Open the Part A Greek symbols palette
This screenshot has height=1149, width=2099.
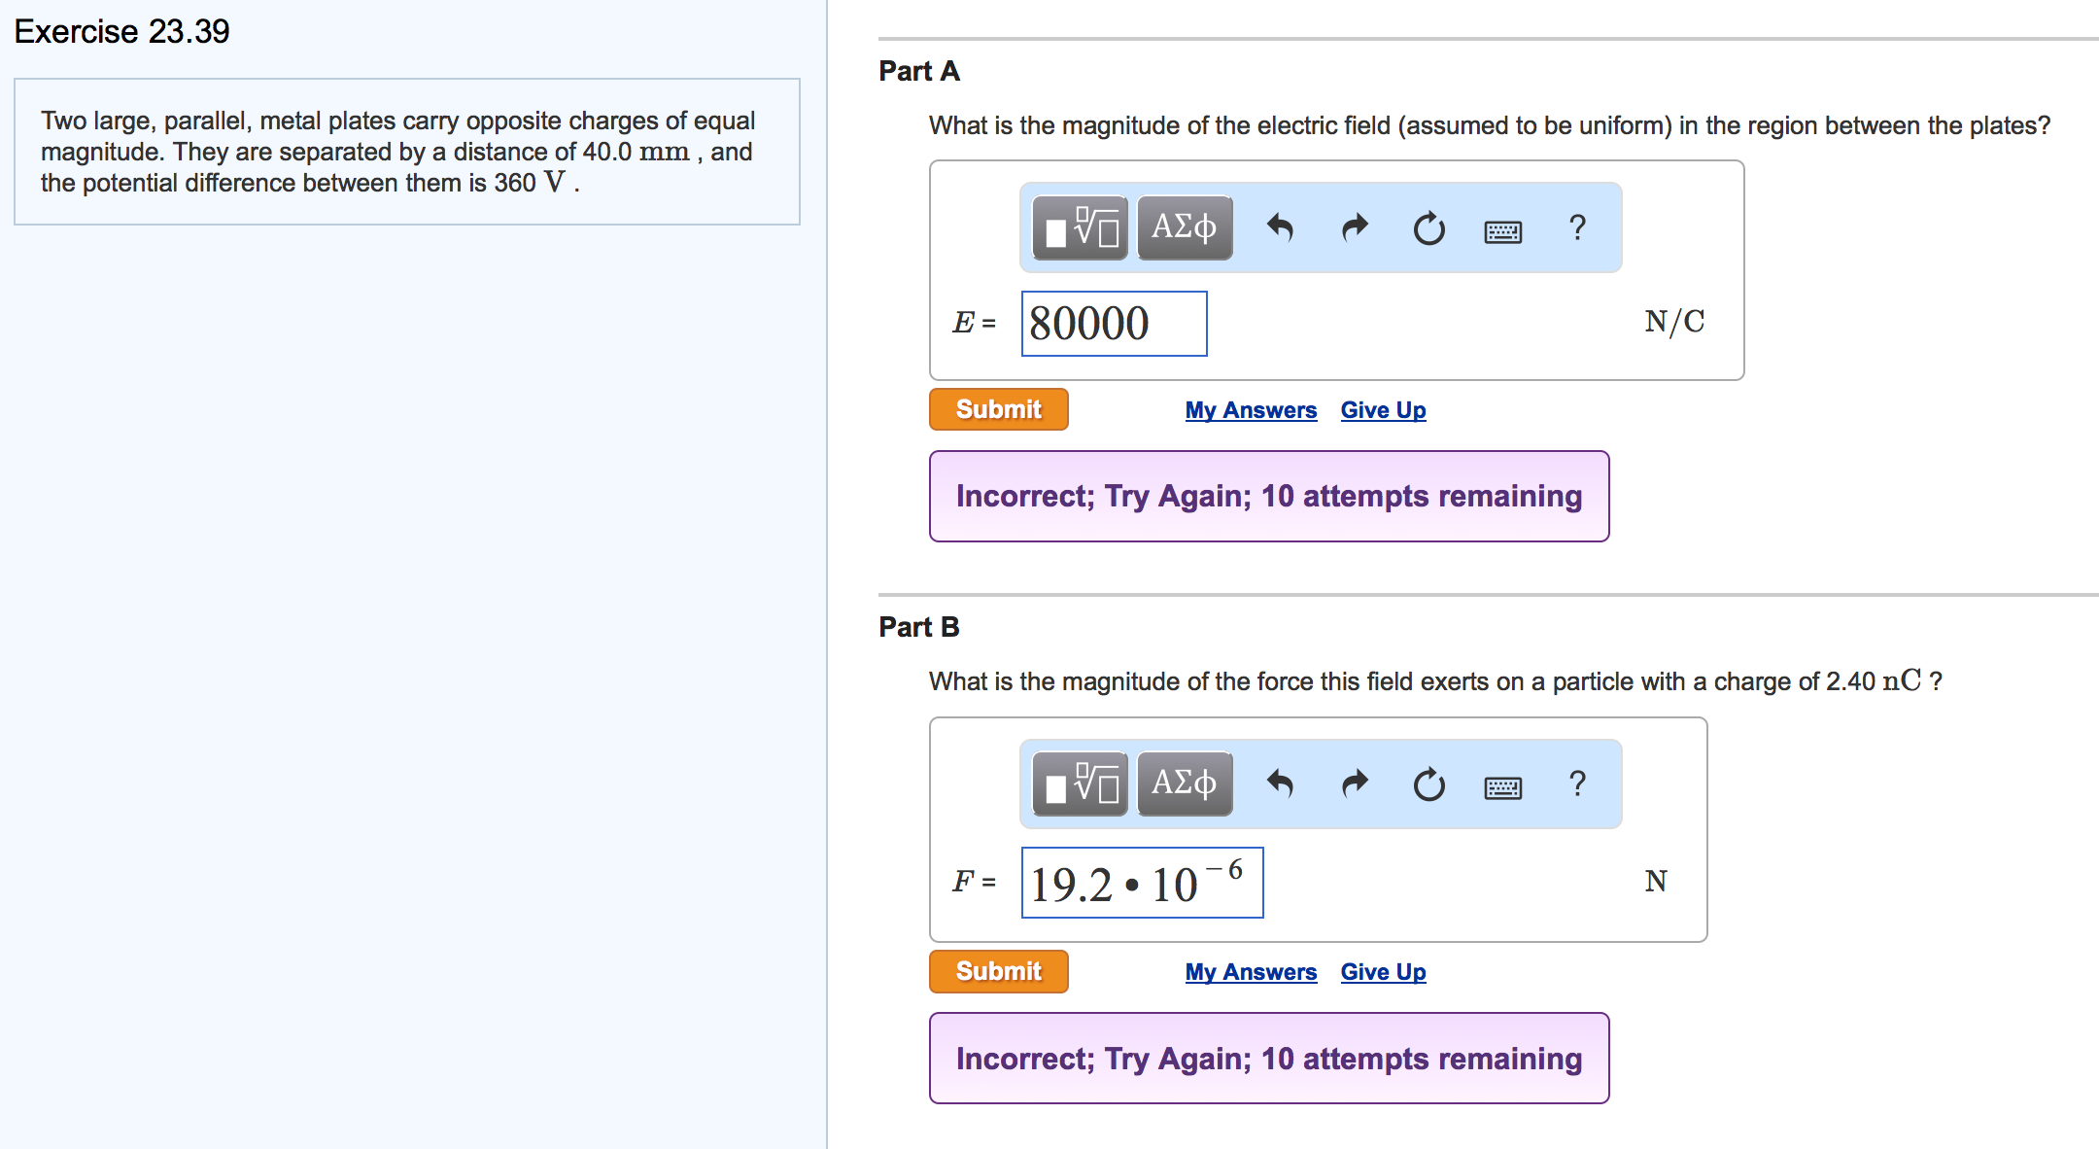coord(1185,228)
